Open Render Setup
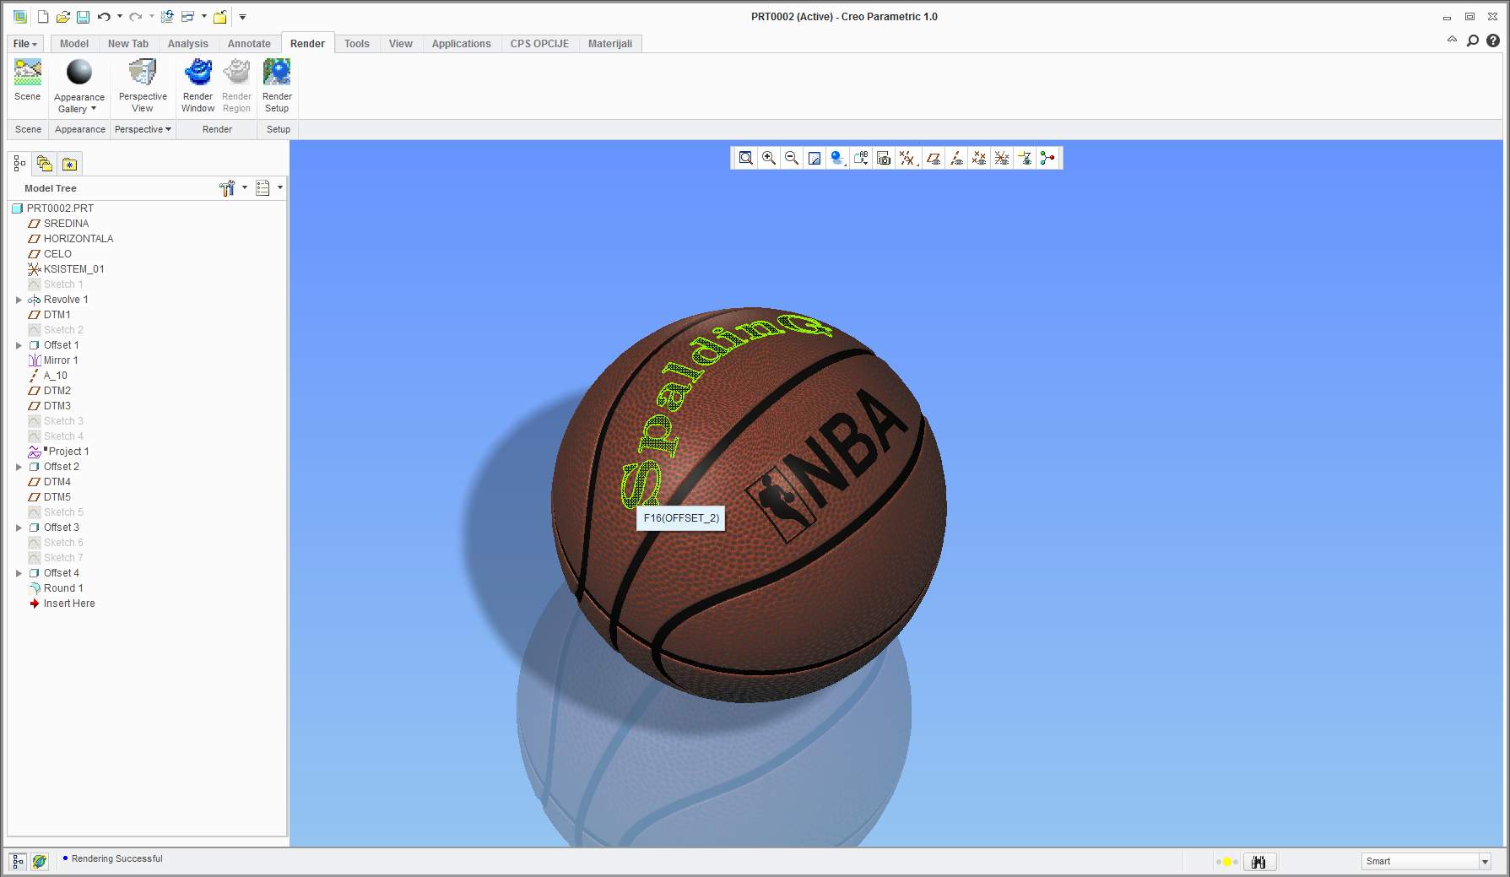 click(x=277, y=86)
